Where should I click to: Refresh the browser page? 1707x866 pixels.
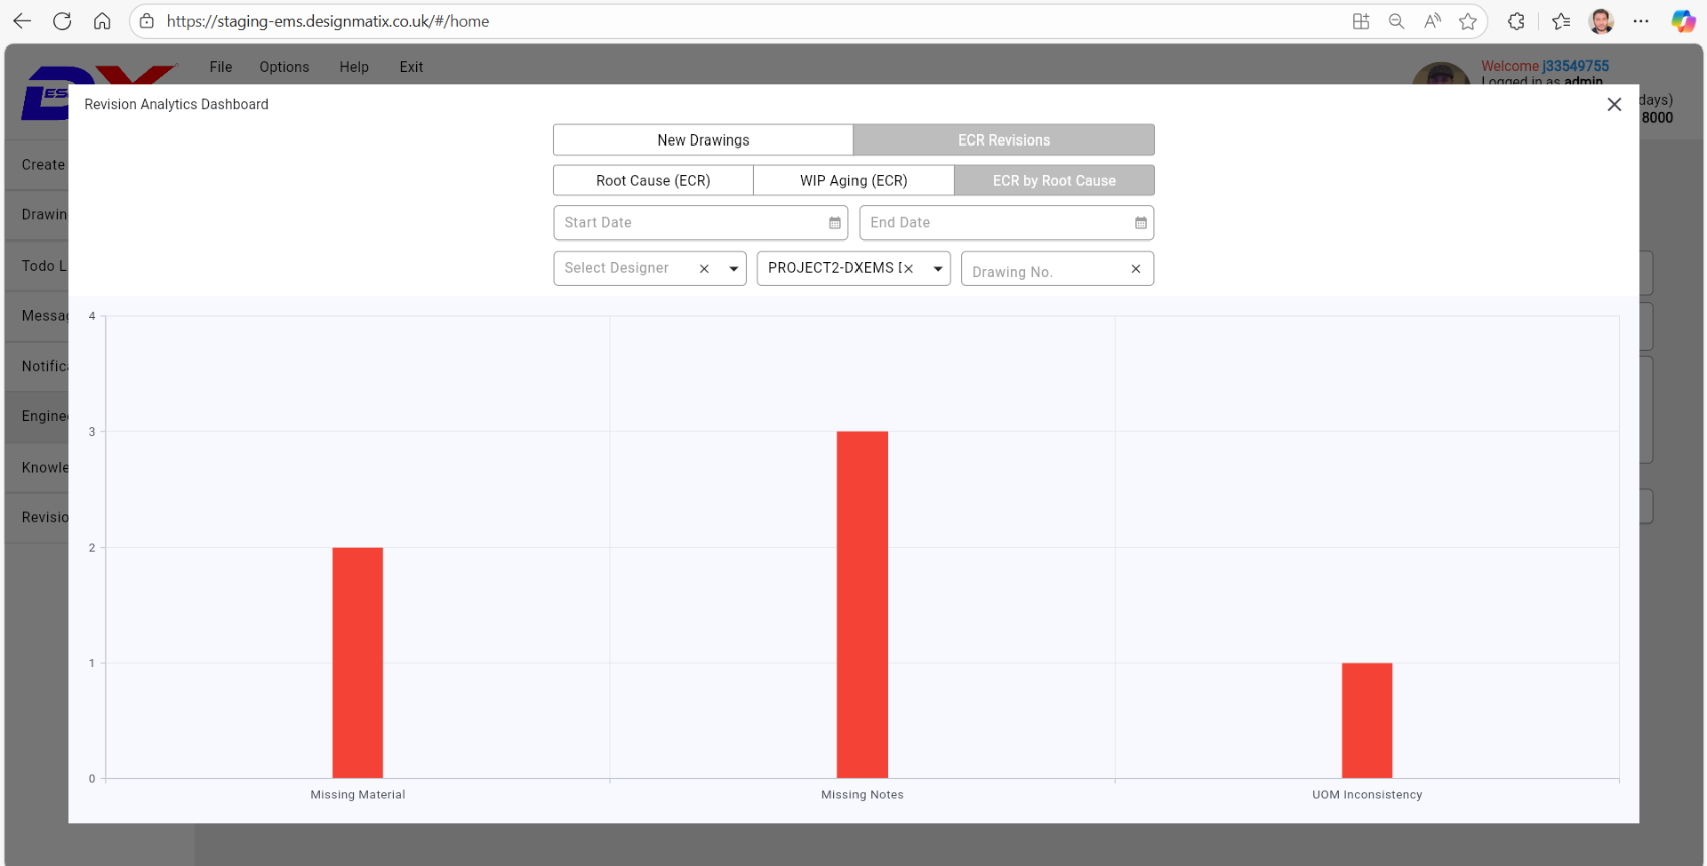(x=62, y=21)
